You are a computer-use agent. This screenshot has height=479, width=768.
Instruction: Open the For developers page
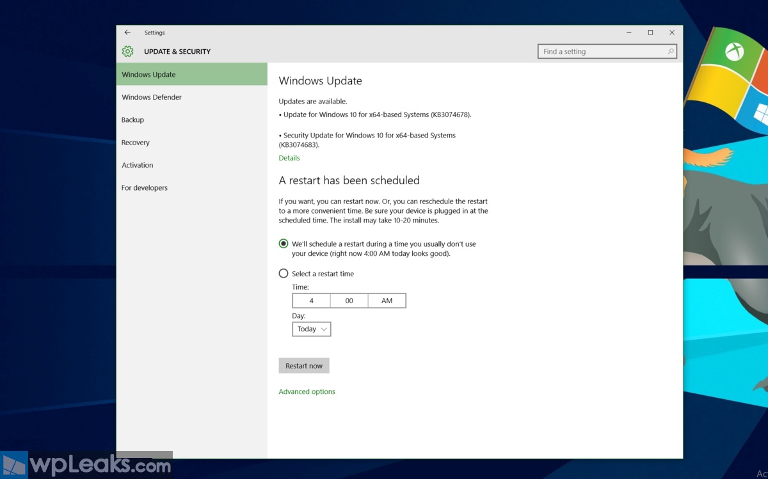click(145, 188)
